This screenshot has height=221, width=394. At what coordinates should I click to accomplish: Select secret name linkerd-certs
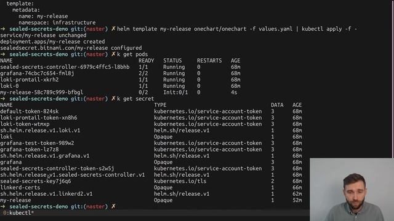(x=20, y=188)
